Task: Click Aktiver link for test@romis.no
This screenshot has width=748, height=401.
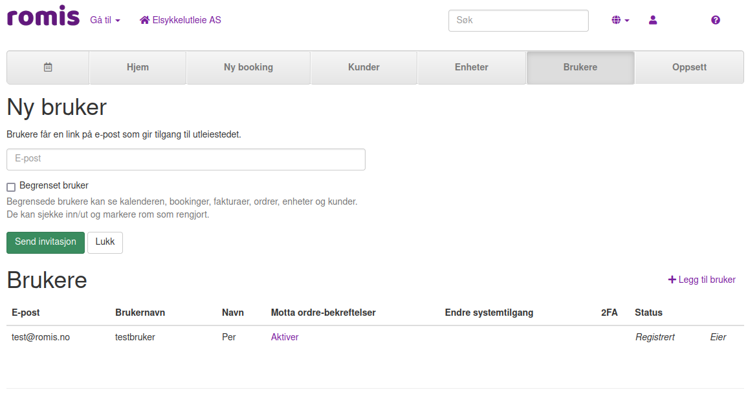Action: 284,336
